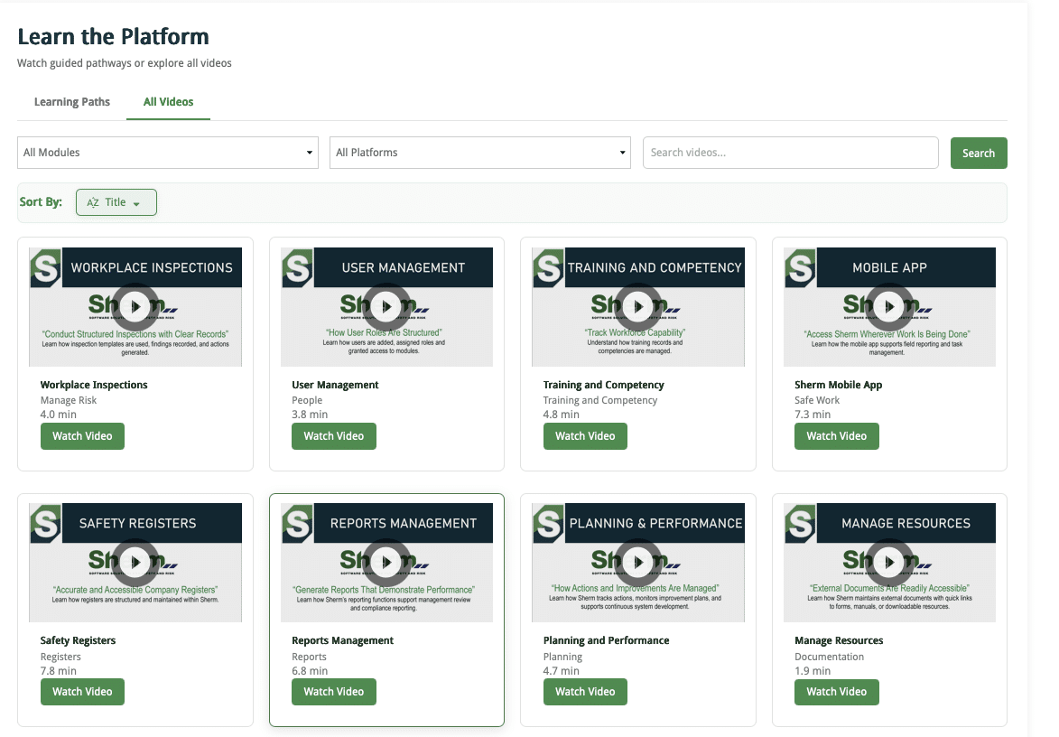Screen dimensions: 1059x737
Task: Play the Safety Registers video thumbnail
Action: (135, 562)
